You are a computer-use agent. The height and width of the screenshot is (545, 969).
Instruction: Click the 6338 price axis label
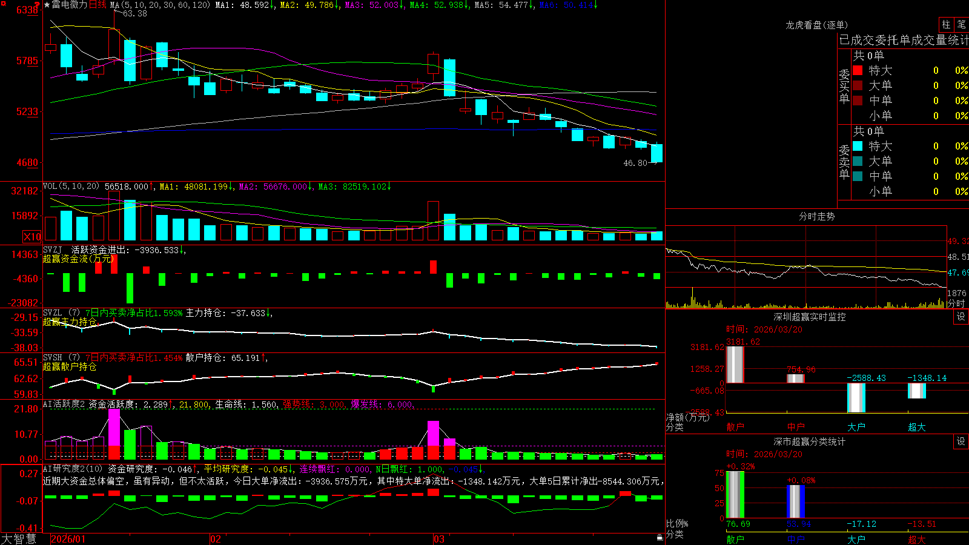(27, 10)
